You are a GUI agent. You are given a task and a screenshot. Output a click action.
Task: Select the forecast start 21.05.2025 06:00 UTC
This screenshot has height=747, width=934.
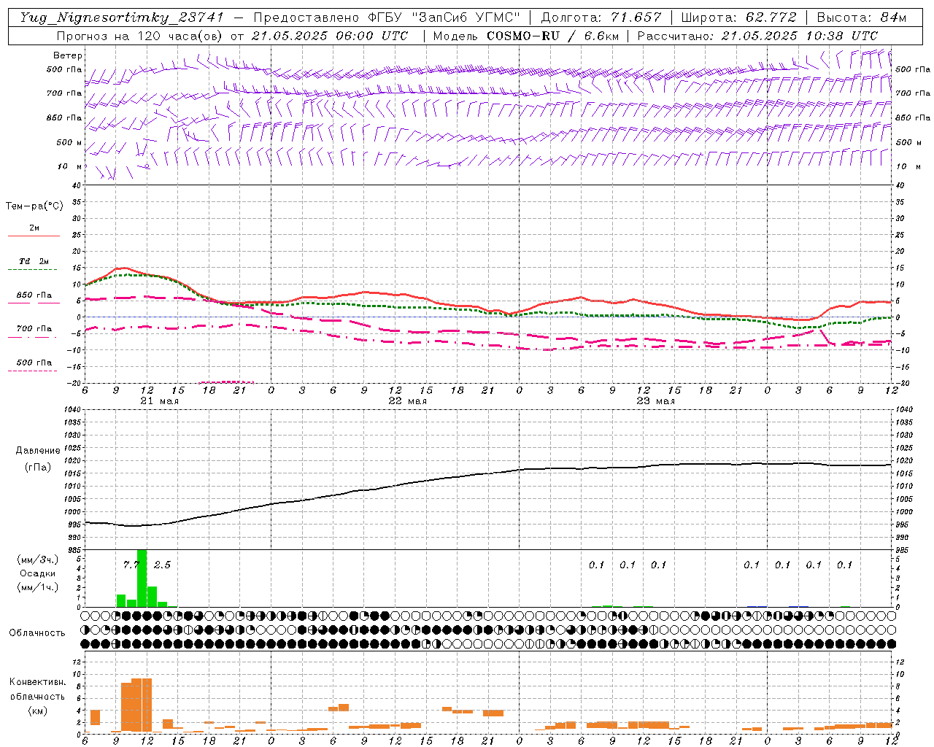[x=330, y=36]
